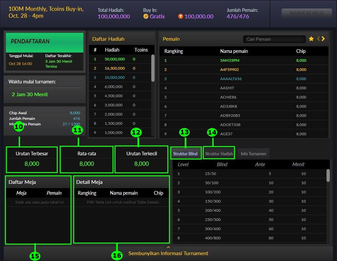
Task: Click the MASUK KE MEJA button
Action: click(x=306, y=13)
